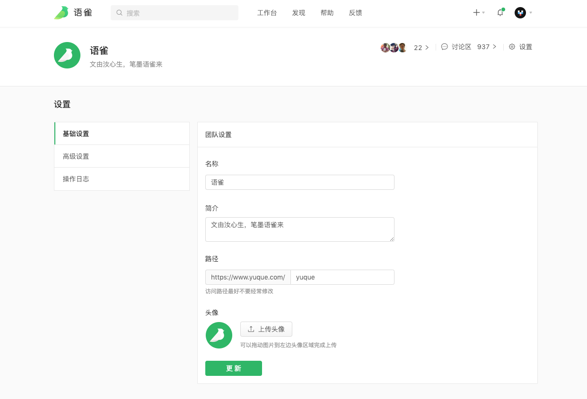
Task: Open the notification bell
Action: pos(500,13)
